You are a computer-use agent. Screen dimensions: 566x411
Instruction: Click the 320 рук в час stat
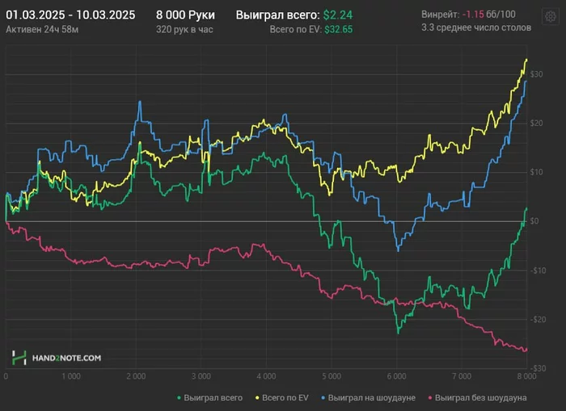tap(186, 29)
